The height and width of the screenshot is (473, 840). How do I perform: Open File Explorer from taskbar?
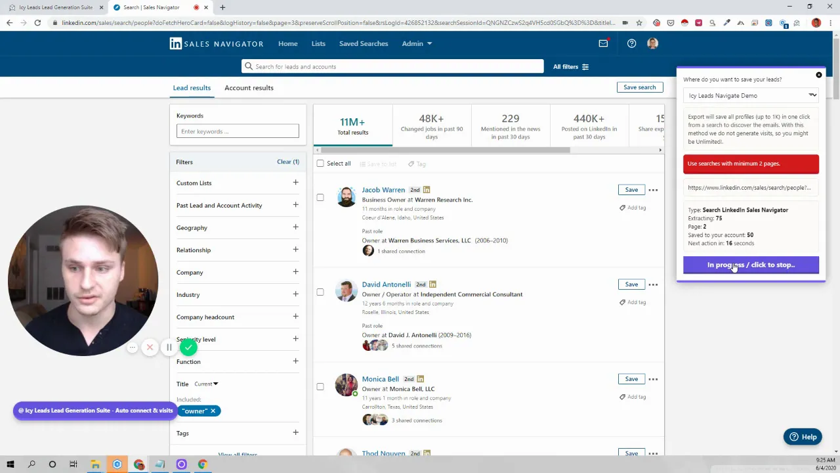95,464
